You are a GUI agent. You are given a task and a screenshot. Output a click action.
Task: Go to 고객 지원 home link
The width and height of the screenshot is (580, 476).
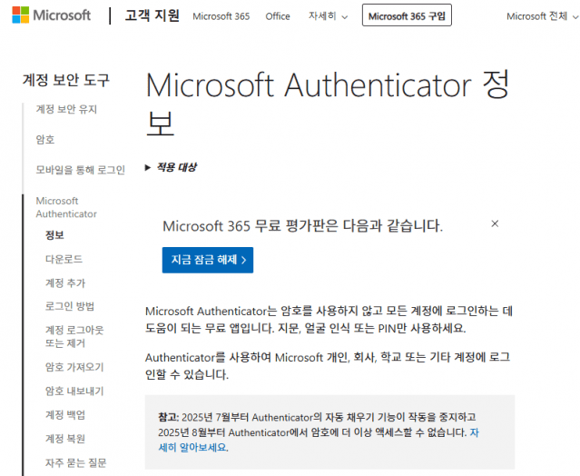[x=152, y=15]
